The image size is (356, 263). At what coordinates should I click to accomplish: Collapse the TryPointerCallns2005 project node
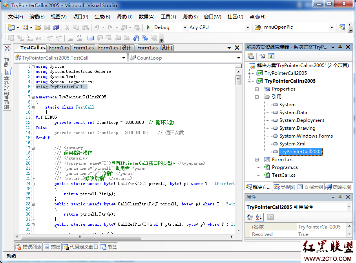250,81
